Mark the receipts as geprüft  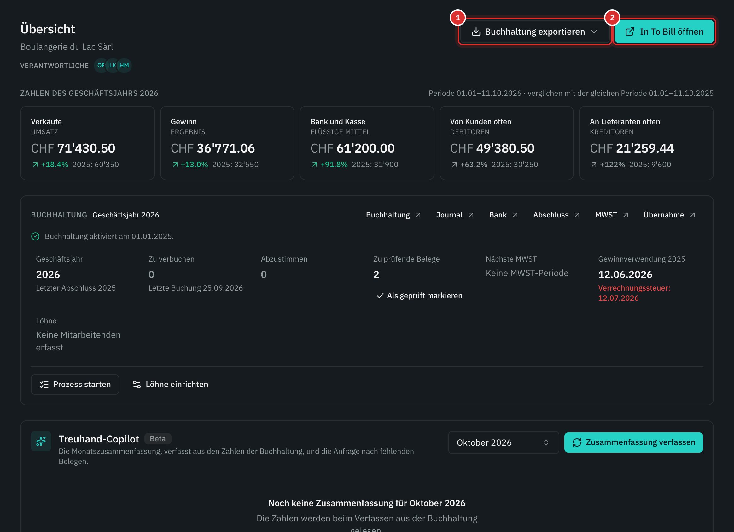[x=419, y=296]
